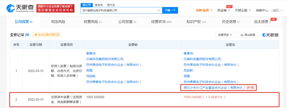Open 周震 link in 变更后 column

point(187,76)
